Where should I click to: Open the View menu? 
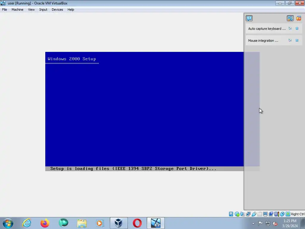(31, 10)
